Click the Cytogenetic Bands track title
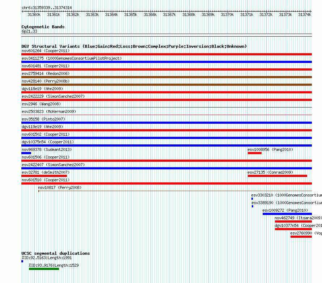 click(43, 27)
